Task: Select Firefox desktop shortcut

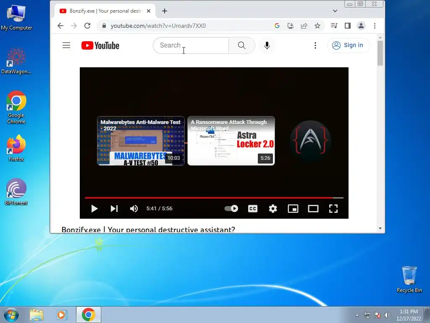Action: [x=16, y=148]
